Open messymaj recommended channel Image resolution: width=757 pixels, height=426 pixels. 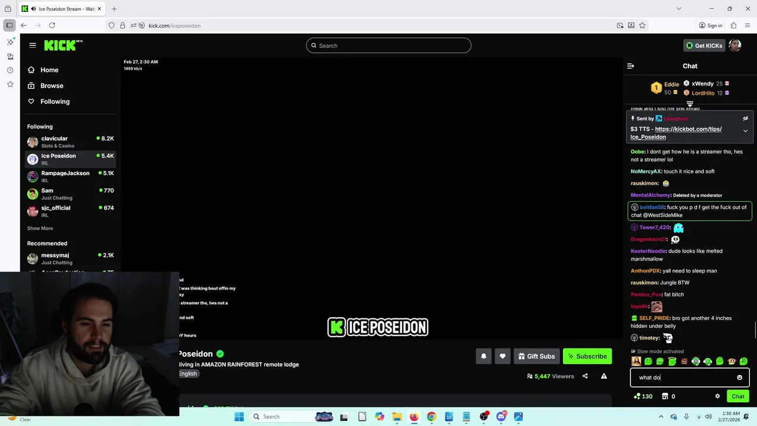point(70,259)
